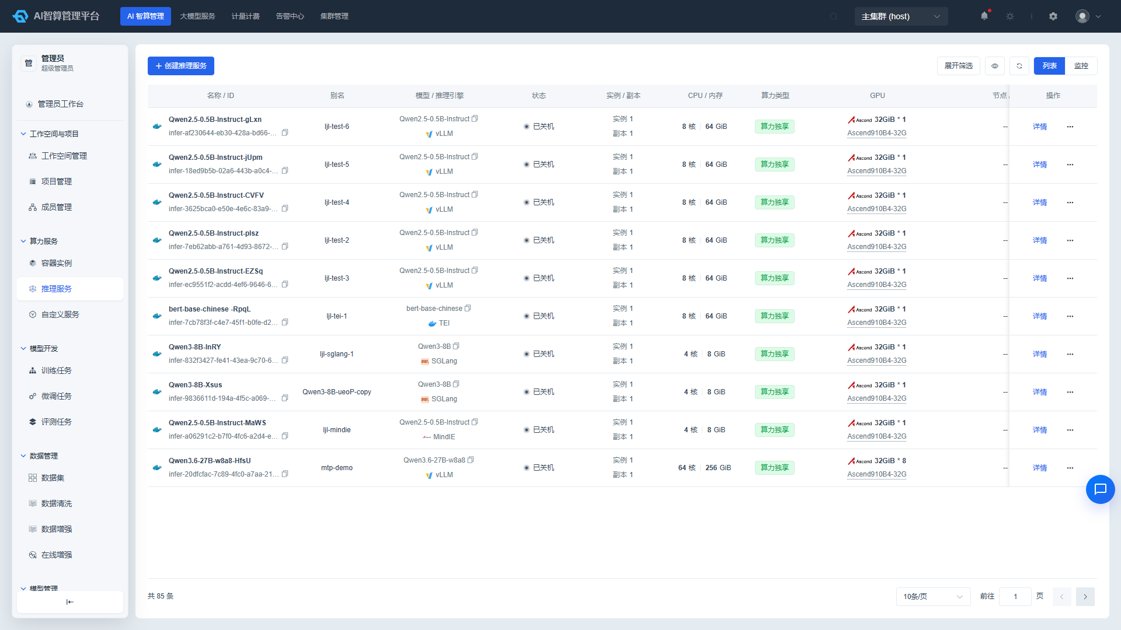Open 详情 for ljl-tei-1 service
This screenshot has width=1121, height=630.
1040,316
